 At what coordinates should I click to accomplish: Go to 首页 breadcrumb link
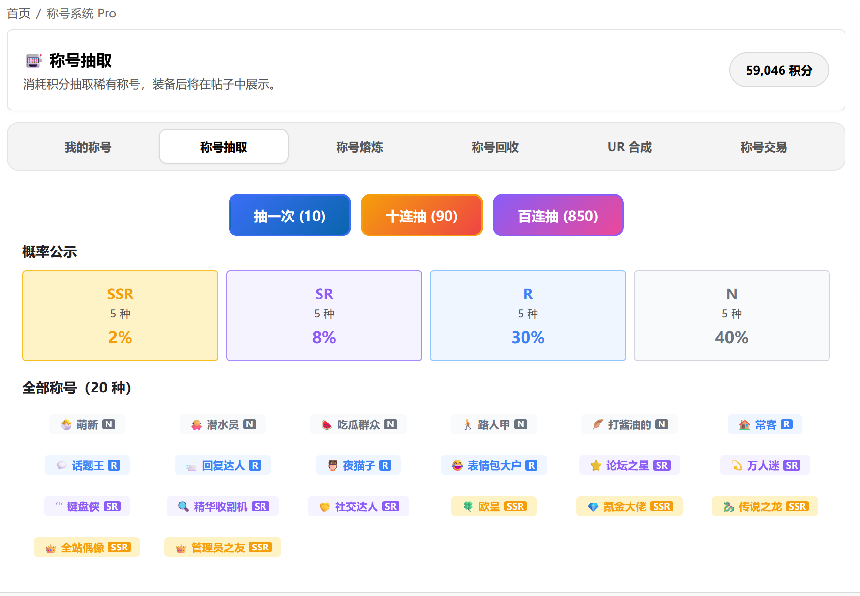point(18,14)
